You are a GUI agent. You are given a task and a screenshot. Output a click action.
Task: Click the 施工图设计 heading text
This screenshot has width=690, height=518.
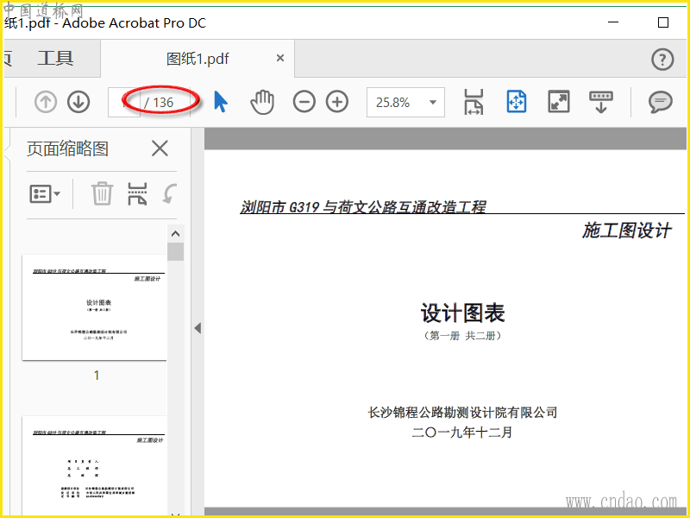pos(627,231)
